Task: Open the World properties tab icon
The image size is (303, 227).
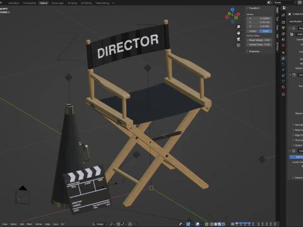Action: 283,45
